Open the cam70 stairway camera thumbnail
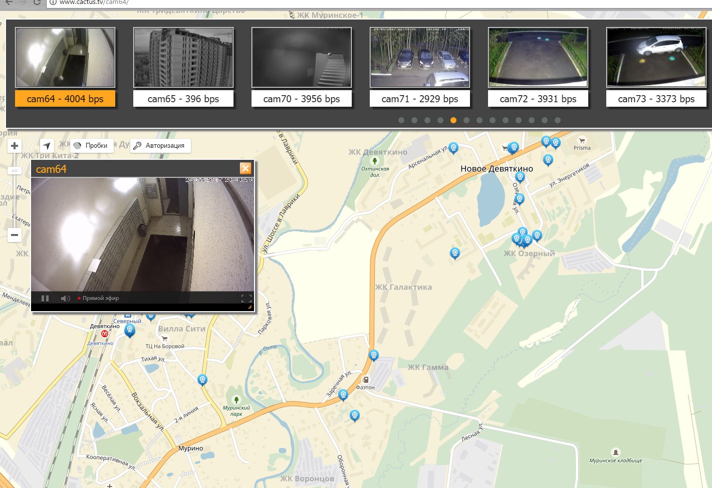 coord(302,58)
